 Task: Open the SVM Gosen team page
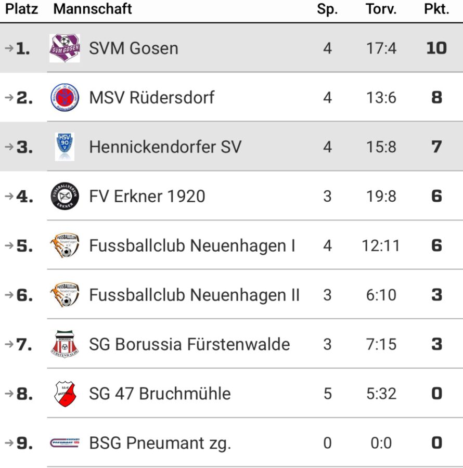point(134,48)
